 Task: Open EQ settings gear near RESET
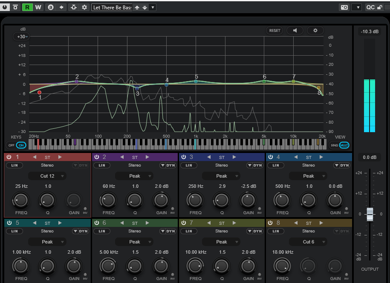pos(315,31)
